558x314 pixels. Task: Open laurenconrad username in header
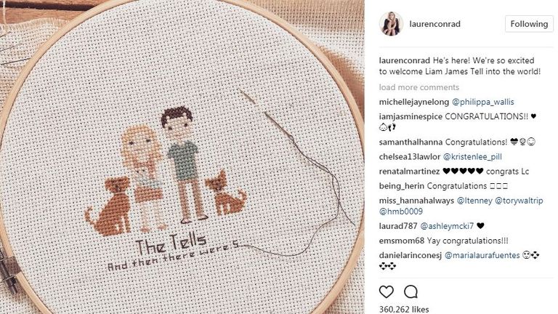point(435,24)
